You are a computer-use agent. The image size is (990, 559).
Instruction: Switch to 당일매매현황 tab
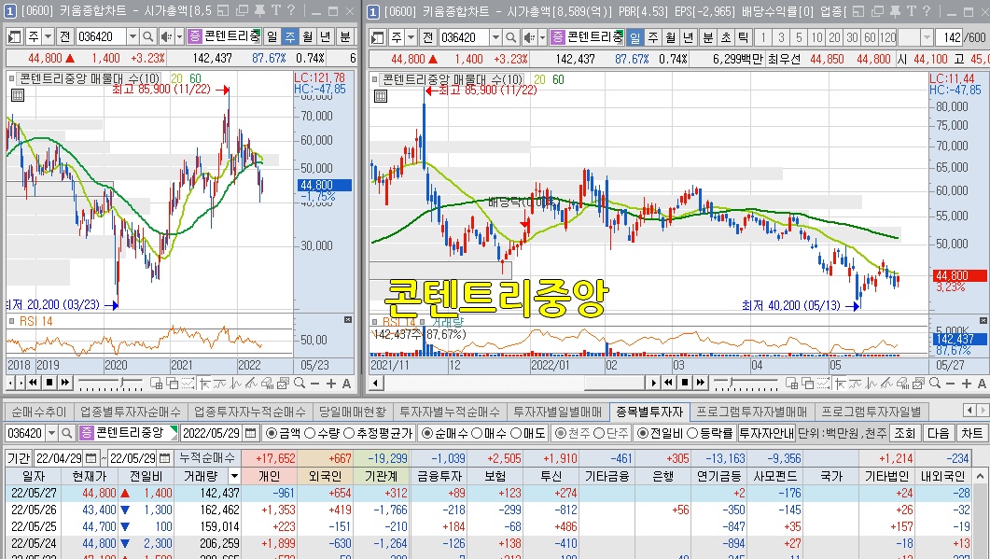point(353,412)
